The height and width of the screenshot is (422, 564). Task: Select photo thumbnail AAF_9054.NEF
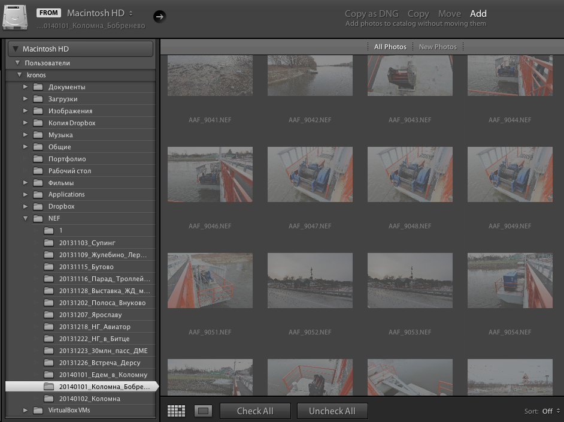click(510, 281)
